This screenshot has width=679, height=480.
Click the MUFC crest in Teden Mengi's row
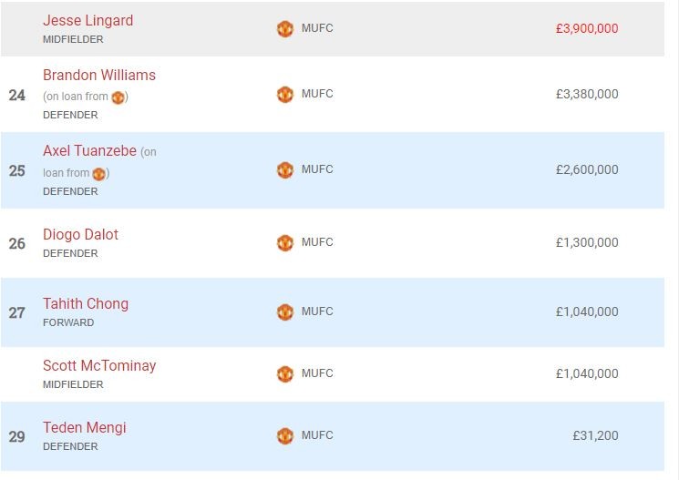click(x=285, y=436)
